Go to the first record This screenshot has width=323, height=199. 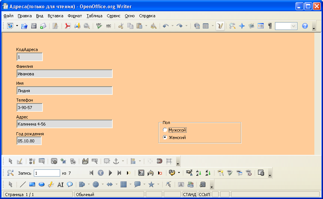pyautogui.click(x=92, y=173)
